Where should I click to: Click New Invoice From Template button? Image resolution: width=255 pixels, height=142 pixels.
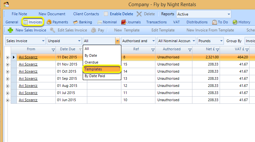210,30
